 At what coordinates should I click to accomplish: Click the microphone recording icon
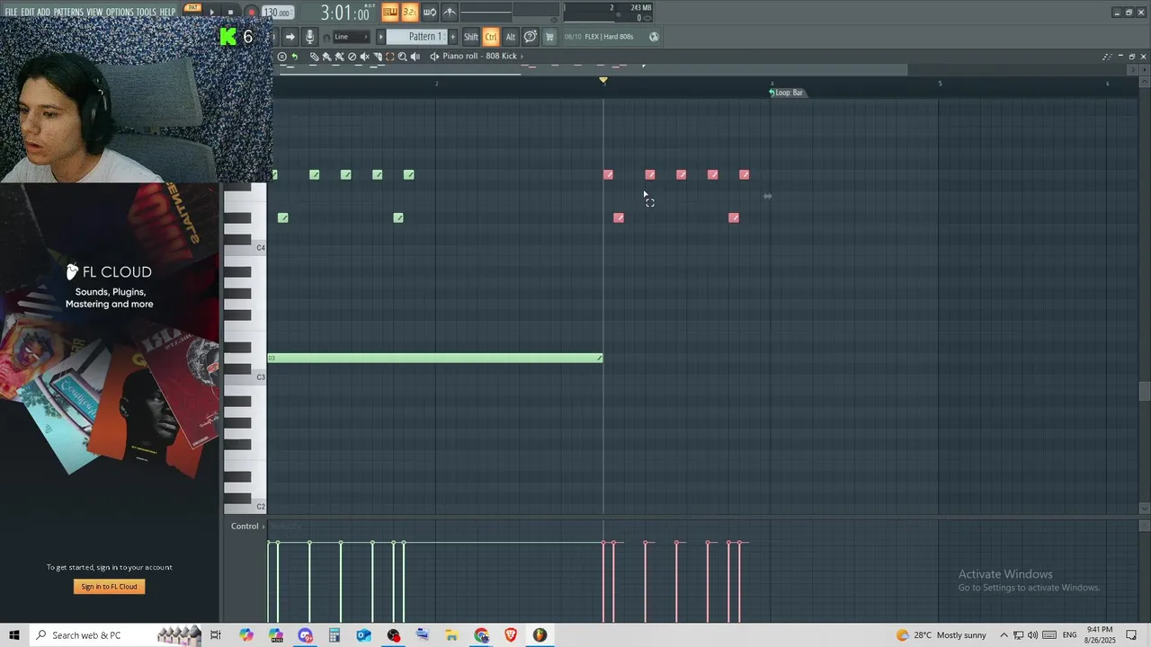click(x=309, y=37)
